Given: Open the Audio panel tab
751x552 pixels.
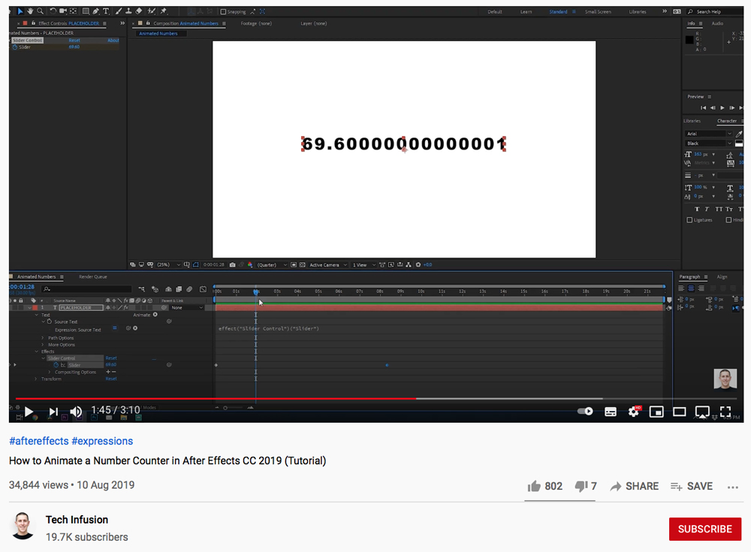Looking at the screenshot, I should (717, 23).
